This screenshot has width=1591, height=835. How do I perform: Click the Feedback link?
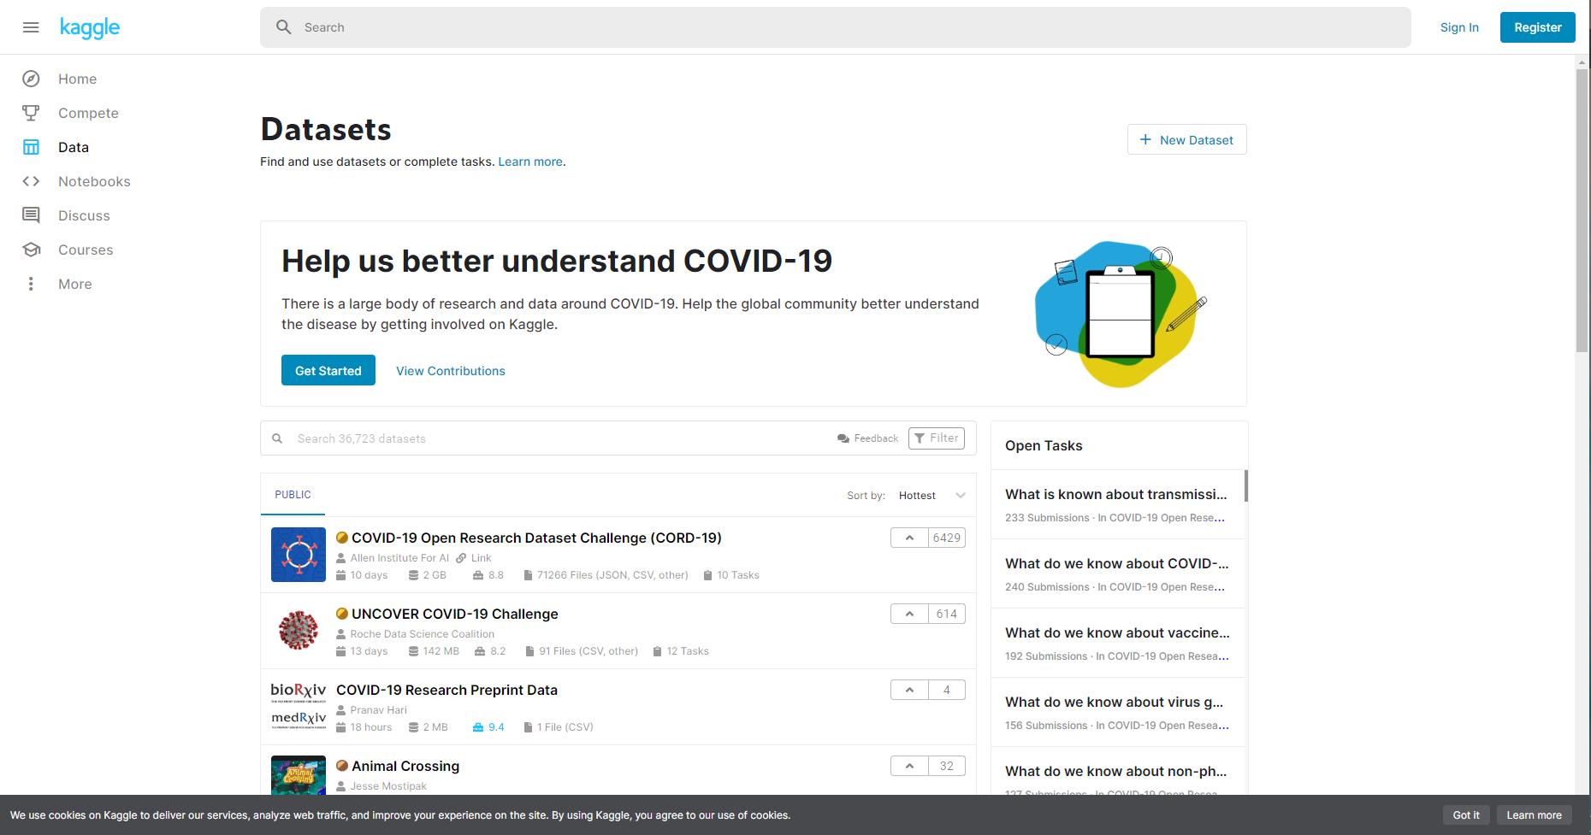click(868, 438)
